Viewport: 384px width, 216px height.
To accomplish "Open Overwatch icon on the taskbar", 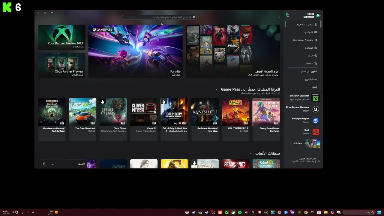I will (x=187, y=212).
